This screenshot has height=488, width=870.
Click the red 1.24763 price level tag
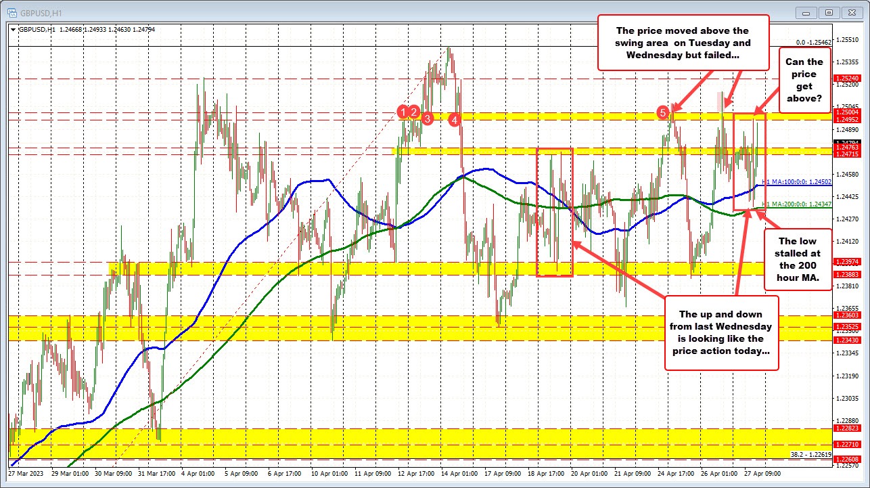pyautogui.click(x=848, y=147)
